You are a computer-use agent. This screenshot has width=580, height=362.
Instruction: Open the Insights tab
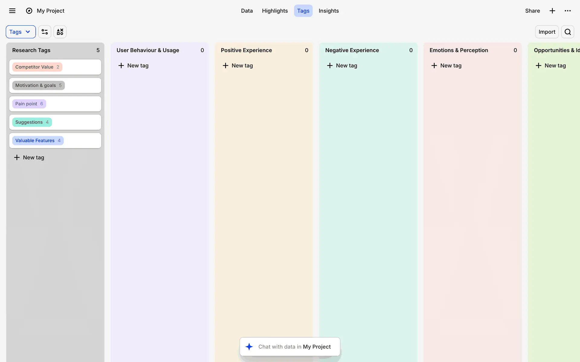(x=329, y=11)
